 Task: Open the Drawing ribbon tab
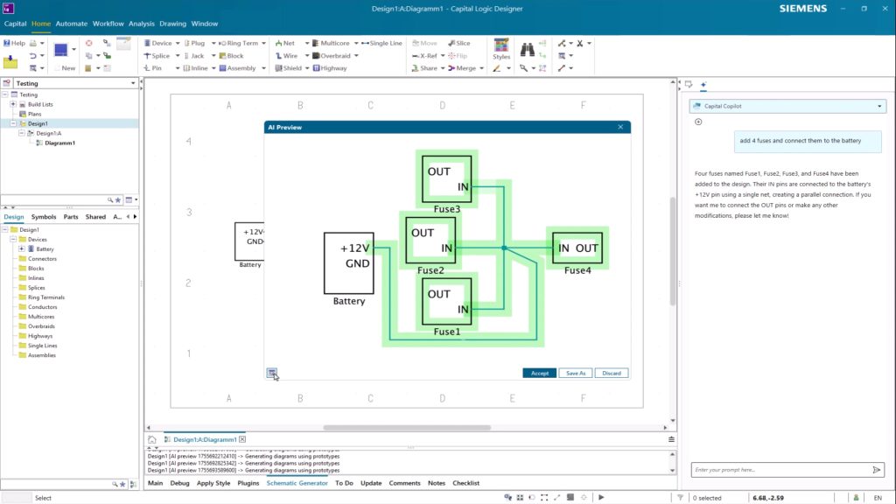click(x=172, y=24)
